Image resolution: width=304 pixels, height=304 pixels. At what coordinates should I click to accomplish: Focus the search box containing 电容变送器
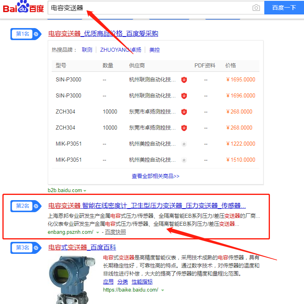coord(148,8)
